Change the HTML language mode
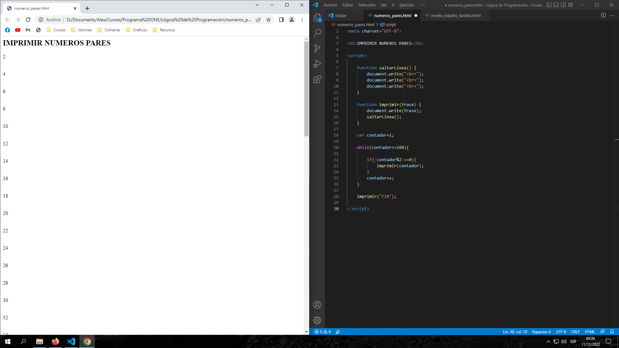Viewport: 619px width, 348px height. coord(590,332)
